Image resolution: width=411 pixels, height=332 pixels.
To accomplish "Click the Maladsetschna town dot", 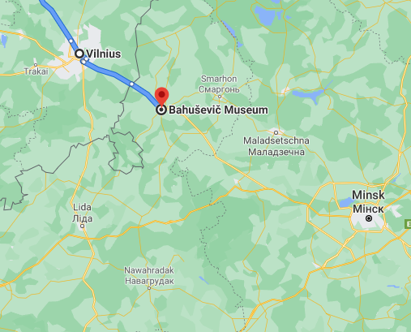I will coord(276,132).
